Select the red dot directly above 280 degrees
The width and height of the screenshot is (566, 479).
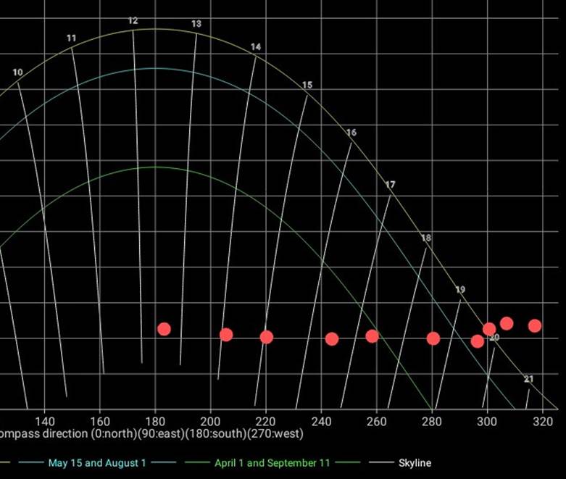(433, 338)
